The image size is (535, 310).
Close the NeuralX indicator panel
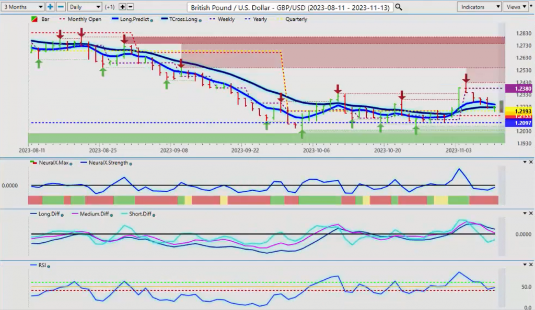point(531,163)
